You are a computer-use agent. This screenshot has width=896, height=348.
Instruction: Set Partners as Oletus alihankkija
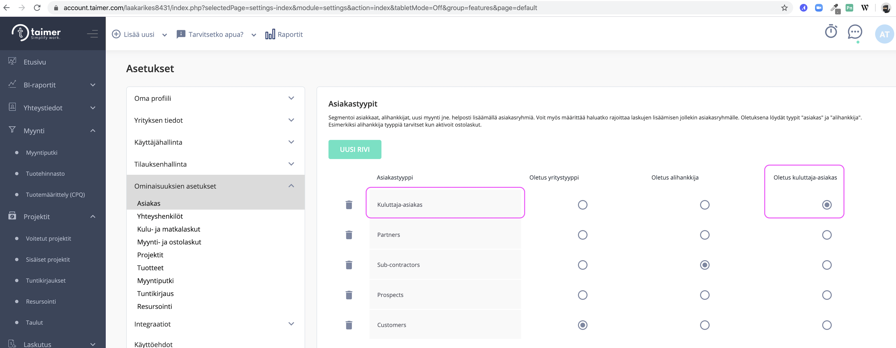tap(704, 234)
